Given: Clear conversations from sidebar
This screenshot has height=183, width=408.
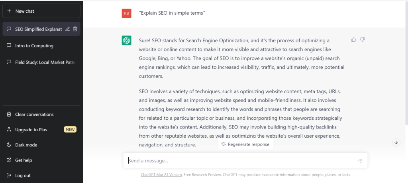Looking at the screenshot, I should [x=41, y=115].
